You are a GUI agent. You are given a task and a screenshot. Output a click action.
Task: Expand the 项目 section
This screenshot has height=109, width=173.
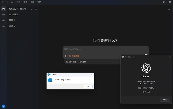point(12,20)
